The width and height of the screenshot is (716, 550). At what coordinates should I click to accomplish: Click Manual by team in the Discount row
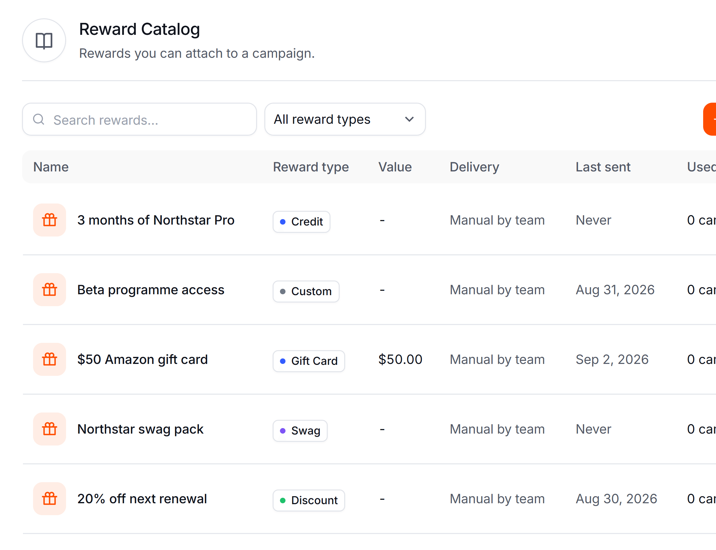(497, 499)
